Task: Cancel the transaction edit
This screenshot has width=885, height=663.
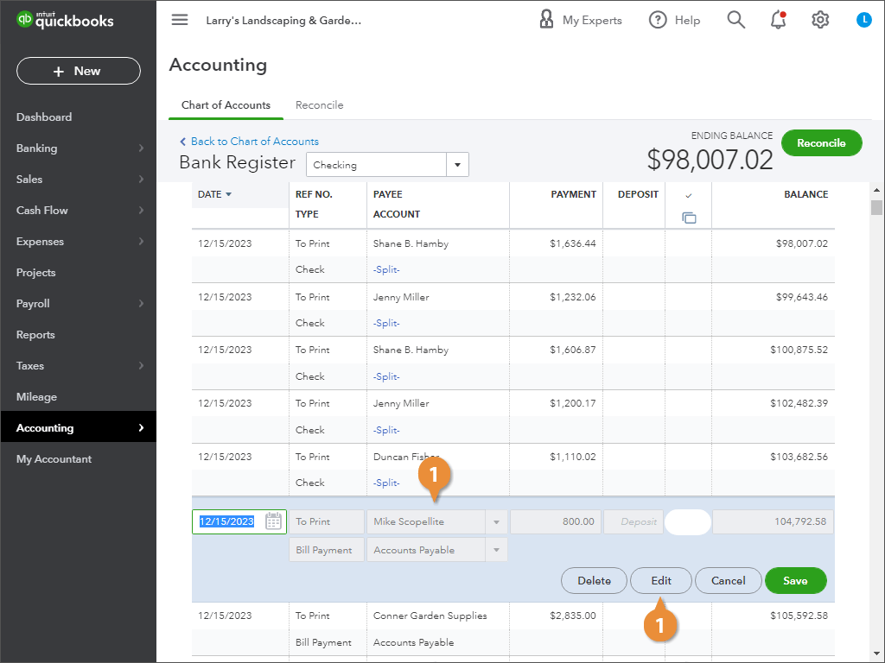Action: (x=728, y=581)
